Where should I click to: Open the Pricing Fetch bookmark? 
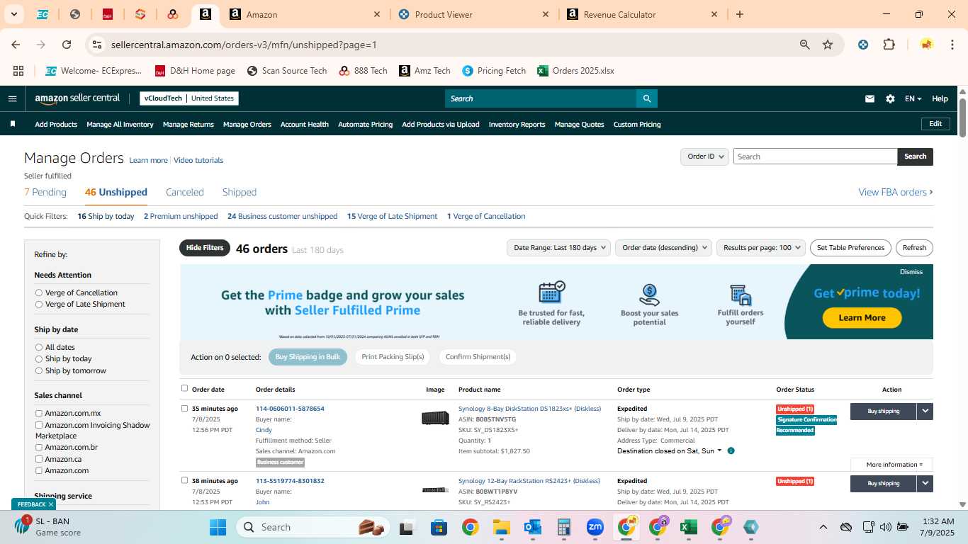[494, 71]
